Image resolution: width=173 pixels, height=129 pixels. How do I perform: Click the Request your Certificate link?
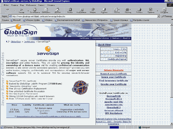tap(114, 74)
